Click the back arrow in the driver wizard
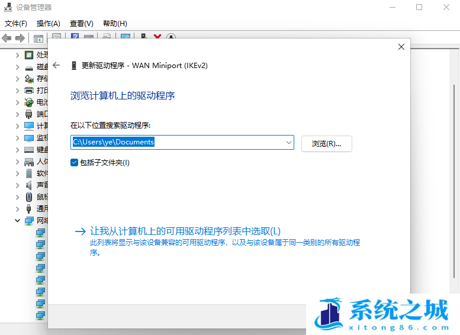Screen dimensions: 460x335 [56, 66]
